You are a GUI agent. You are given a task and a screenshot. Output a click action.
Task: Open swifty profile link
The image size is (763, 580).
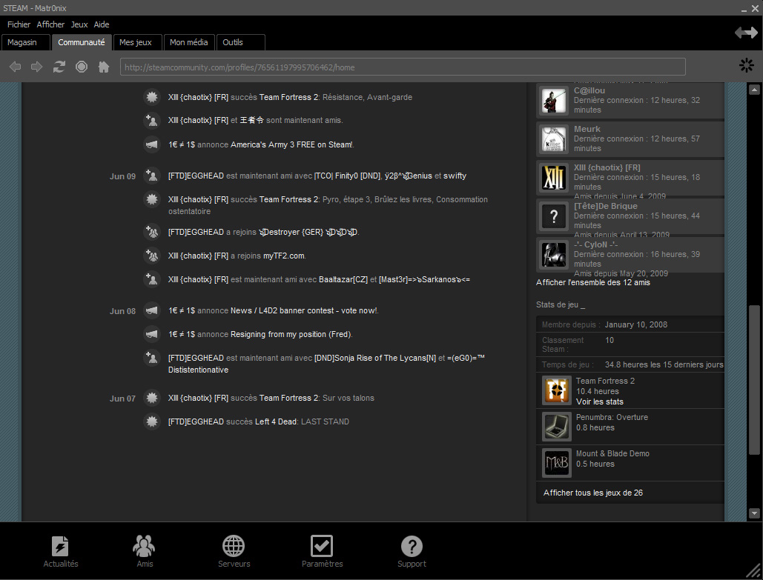(455, 176)
